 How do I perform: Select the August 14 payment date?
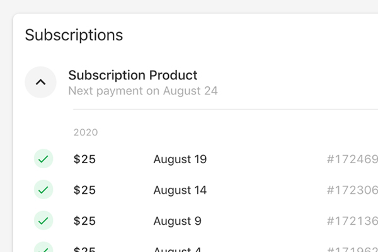(180, 190)
